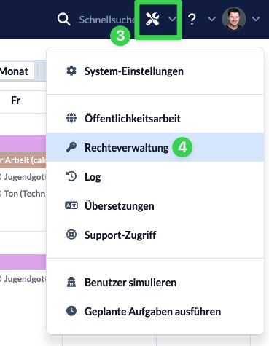Open the wrench and screwdriver tools menu
This screenshot has width=269, height=346.
152,19
